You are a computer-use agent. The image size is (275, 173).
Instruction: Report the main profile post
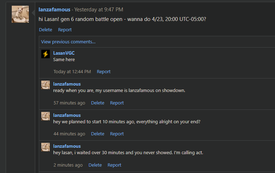[65, 30]
